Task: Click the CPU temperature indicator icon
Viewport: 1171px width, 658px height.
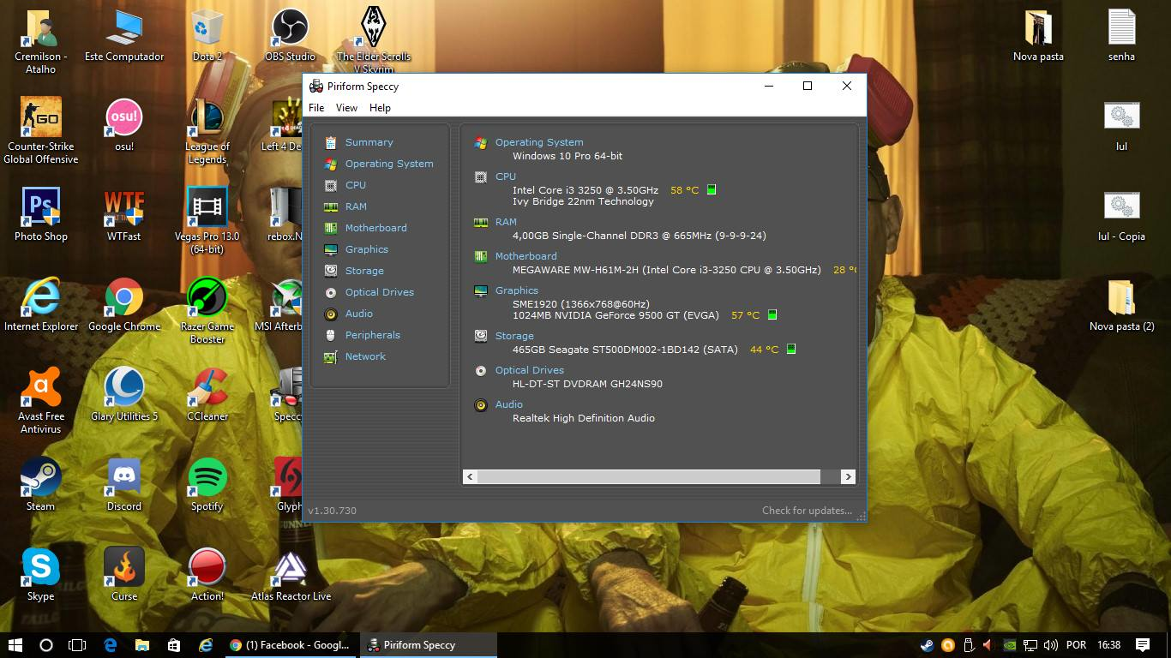Action: coord(712,190)
